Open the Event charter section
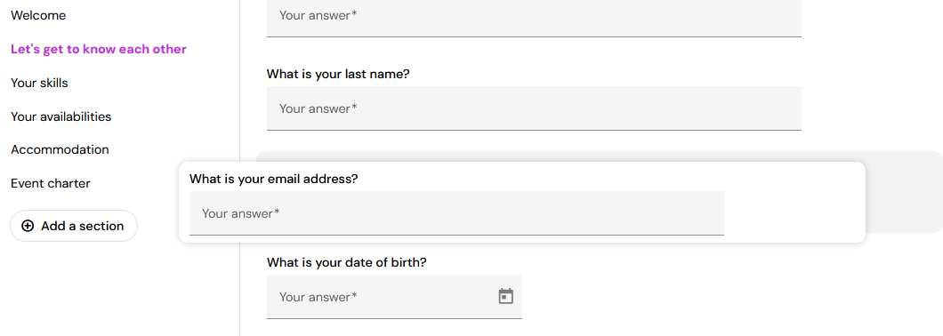Image resolution: width=943 pixels, height=336 pixels. tap(51, 183)
